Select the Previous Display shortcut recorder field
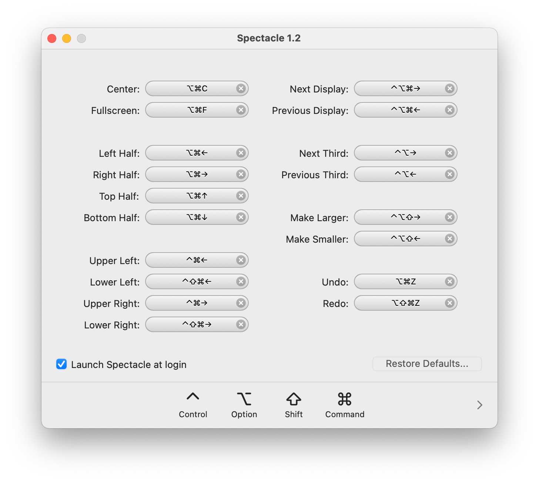 tap(405, 110)
